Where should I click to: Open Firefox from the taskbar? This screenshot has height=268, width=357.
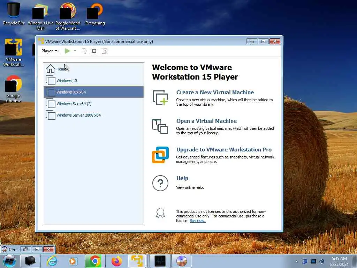(x=116, y=261)
